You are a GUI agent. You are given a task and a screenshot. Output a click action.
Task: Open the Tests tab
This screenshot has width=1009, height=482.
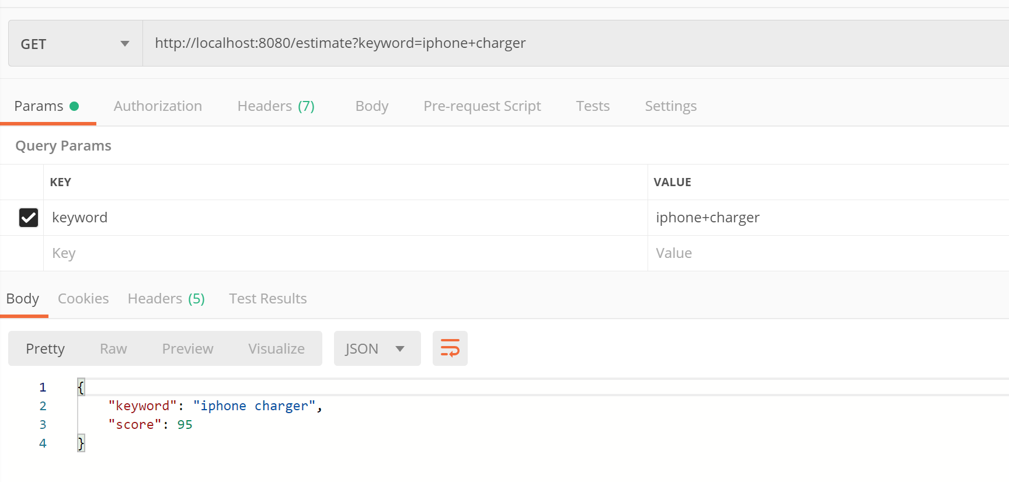click(x=593, y=106)
